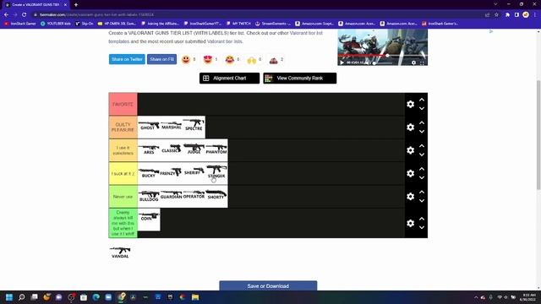Viewport: 541px width, 304px height.
Task: Select the Frenzy gun tile
Action: [x=172, y=173]
